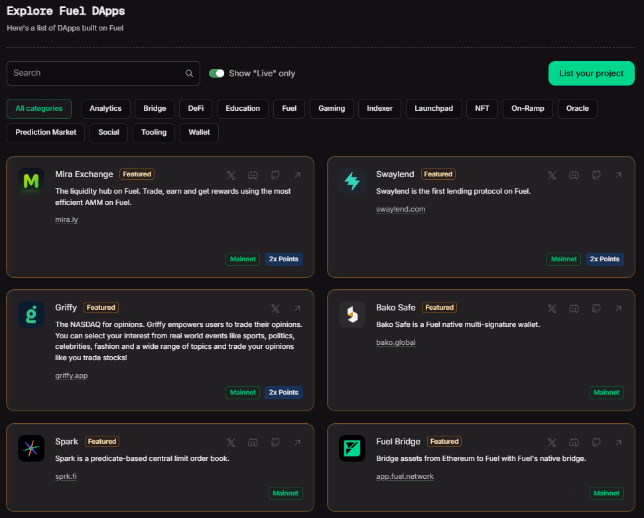The image size is (644, 518).
Task: Open Swaylend GitHub icon
Action: pyautogui.click(x=596, y=175)
